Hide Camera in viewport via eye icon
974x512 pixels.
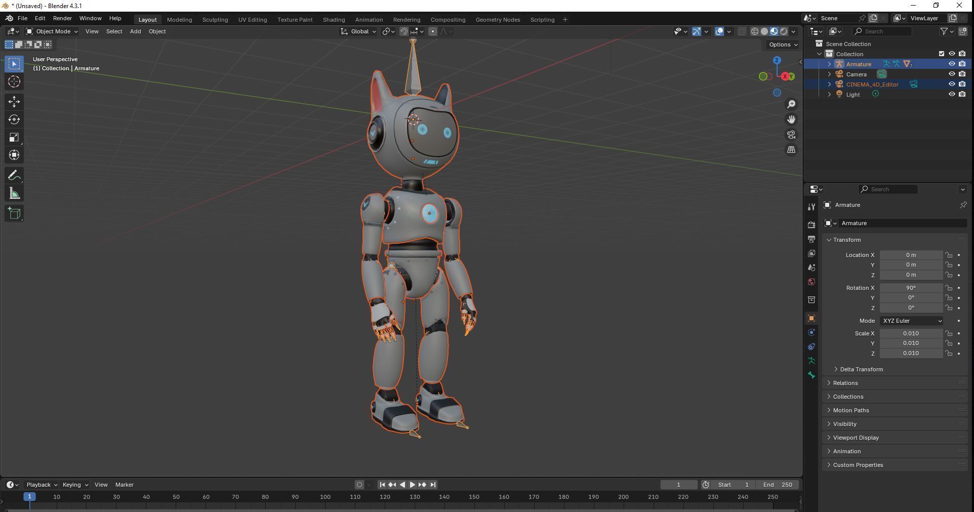(x=951, y=74)
